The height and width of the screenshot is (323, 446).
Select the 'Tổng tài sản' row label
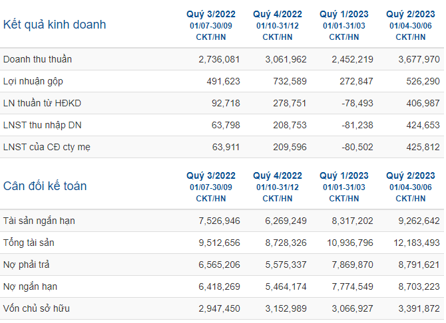point(29,243)
